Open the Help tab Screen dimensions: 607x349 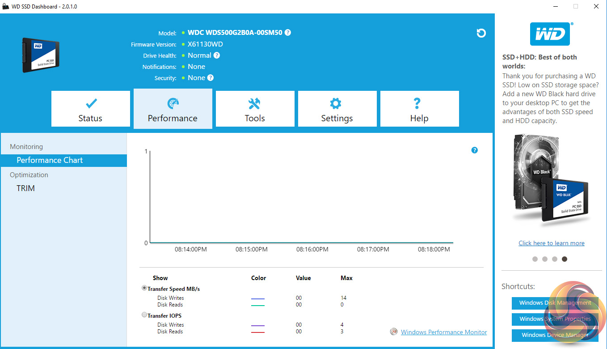click(419, 109)
